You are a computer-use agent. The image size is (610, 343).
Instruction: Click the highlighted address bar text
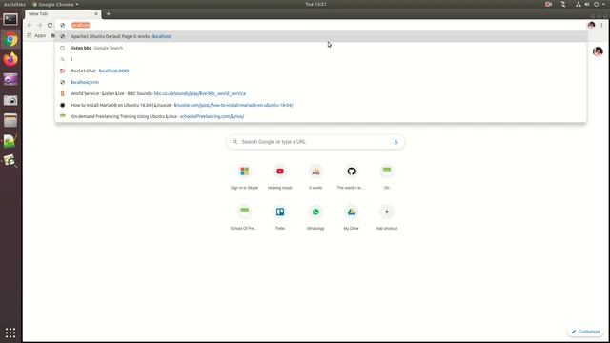[80, 25]
